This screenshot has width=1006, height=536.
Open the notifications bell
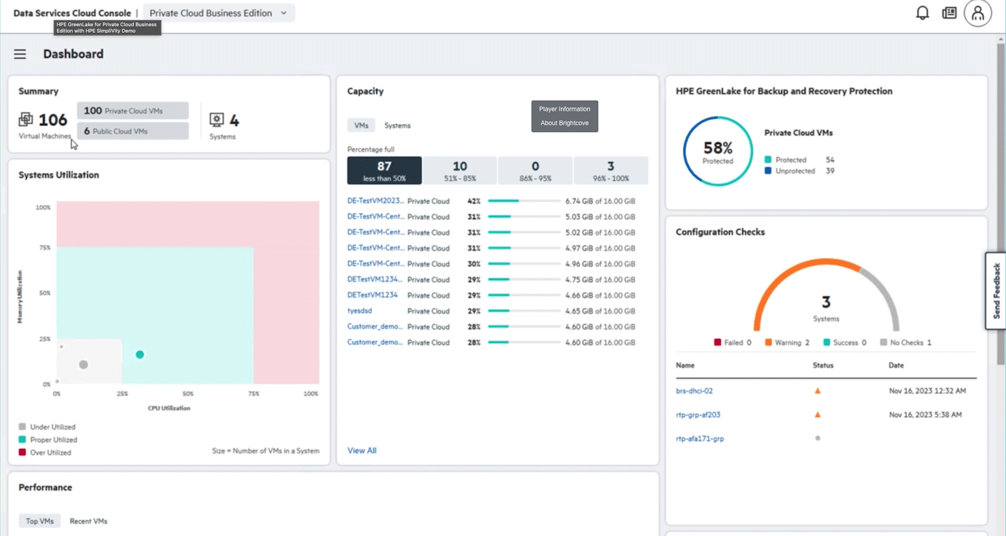tap(923, 13)
